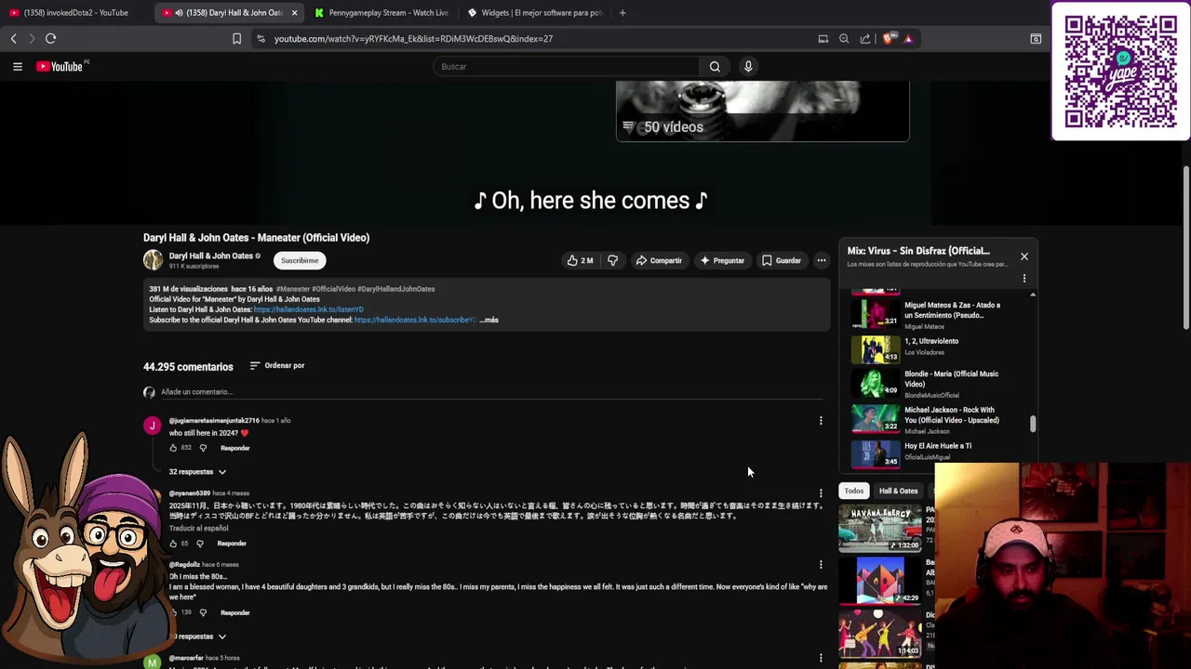Dislike the Maneater video
This screenshot has height=669, width=1191.
[612, 260]
